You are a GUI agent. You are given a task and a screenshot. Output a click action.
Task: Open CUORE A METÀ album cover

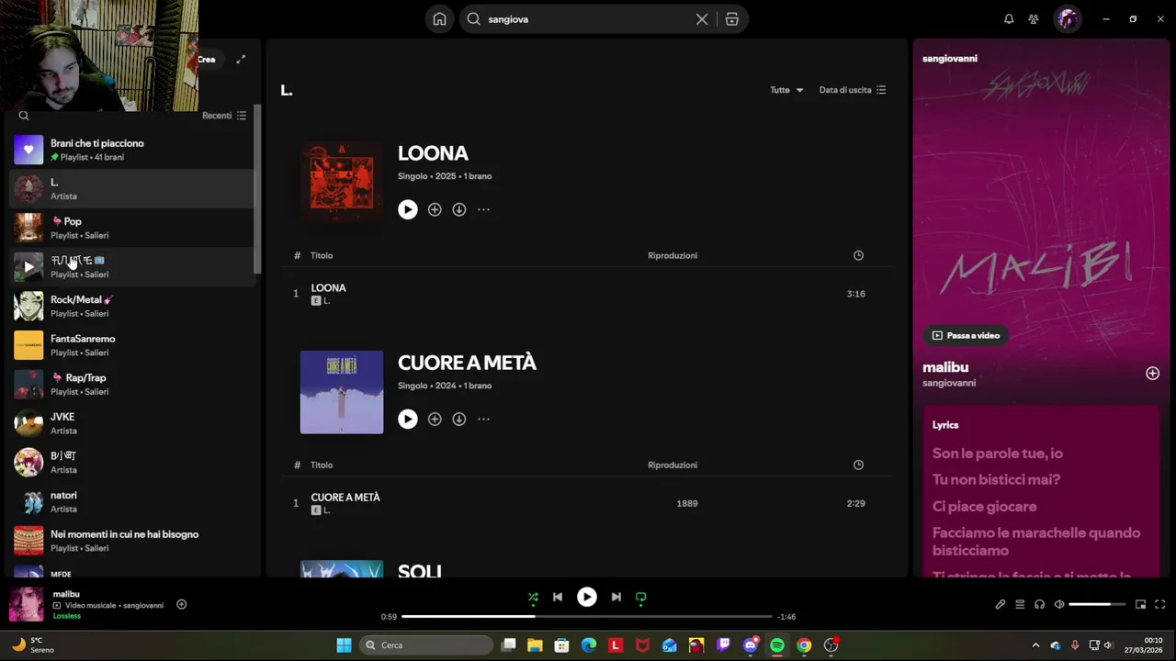point(342,392)
